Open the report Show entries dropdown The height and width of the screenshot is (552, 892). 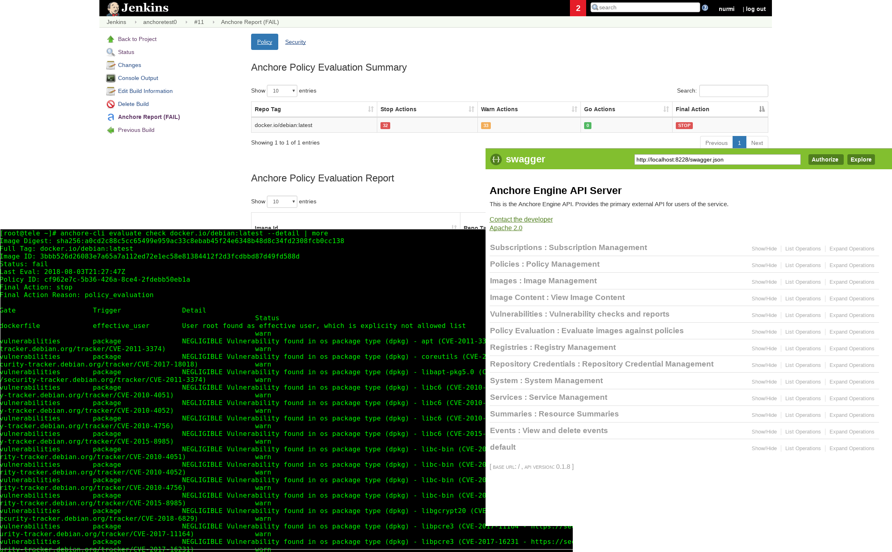pos(282,201)
